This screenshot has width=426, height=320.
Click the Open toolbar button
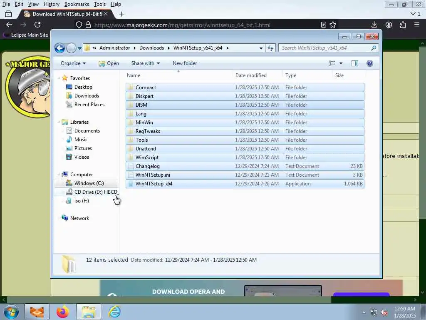[x=109, y=63]
